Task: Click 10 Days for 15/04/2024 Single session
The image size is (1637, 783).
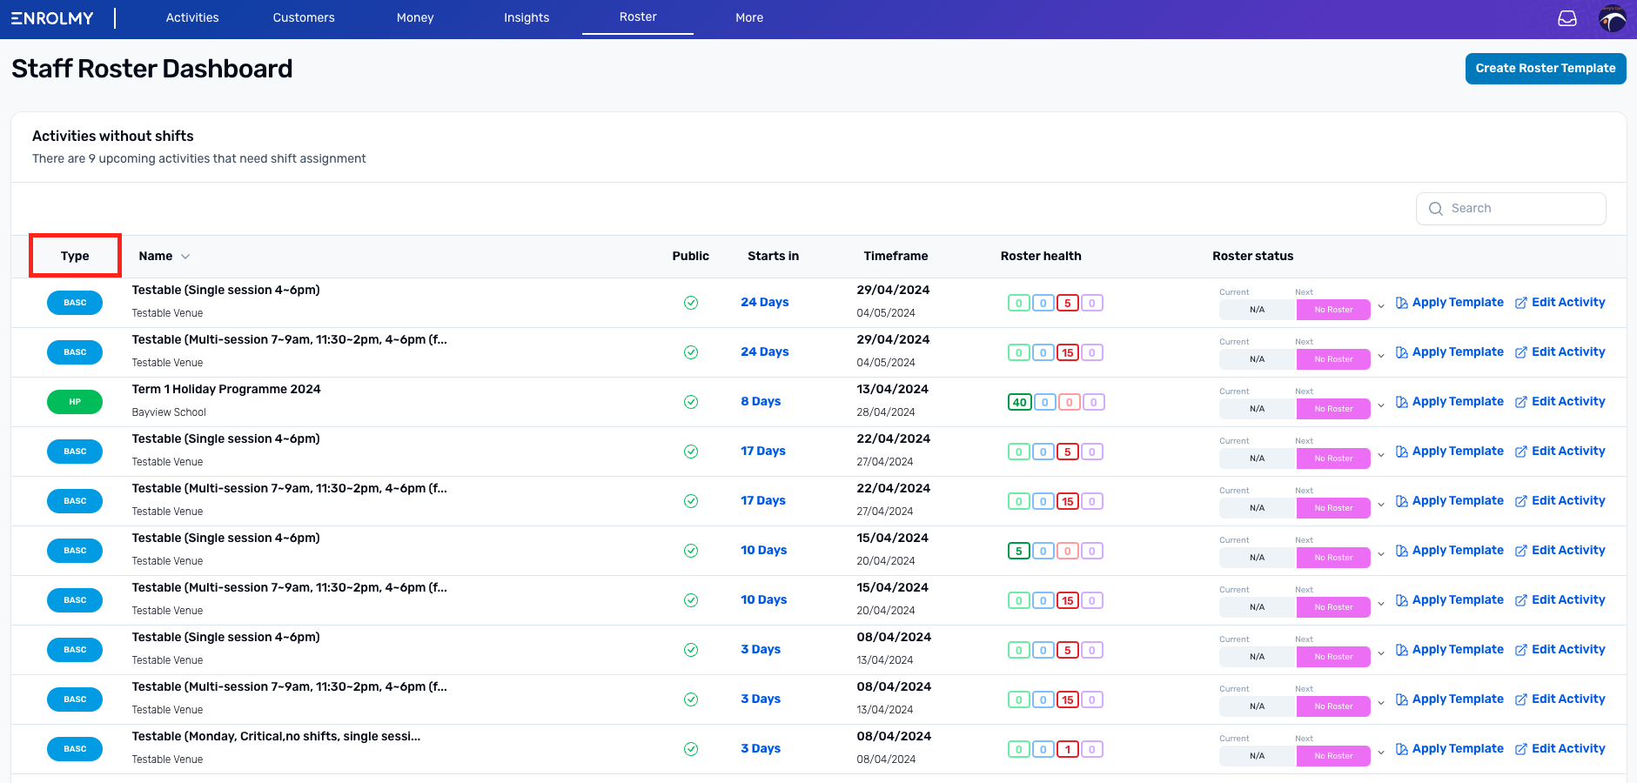Action: 763,551
